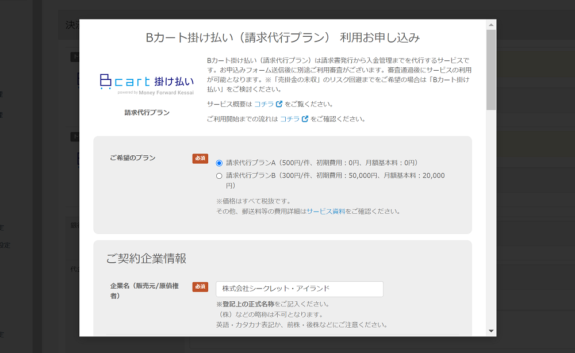Click the ※価格はすべて税抜です note
This screenshot has height=353, width=575.
pos(254,201)
